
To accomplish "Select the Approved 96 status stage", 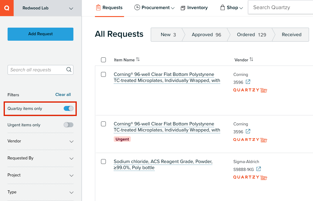I will tap(206, 35).
